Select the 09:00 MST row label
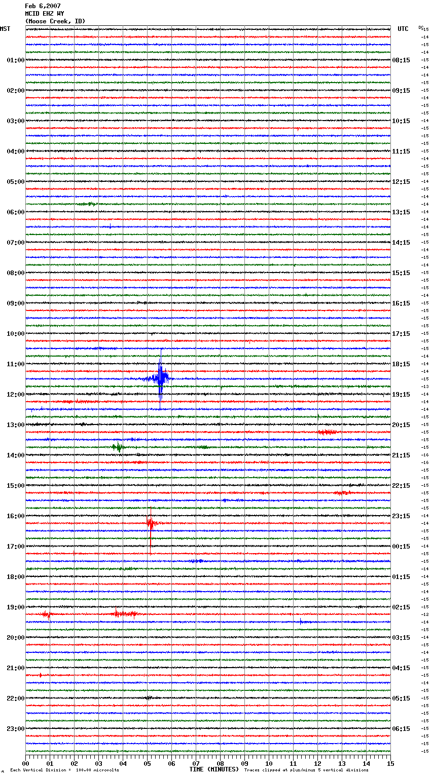This screenshot has width=431, height=777. click(16, 303)
